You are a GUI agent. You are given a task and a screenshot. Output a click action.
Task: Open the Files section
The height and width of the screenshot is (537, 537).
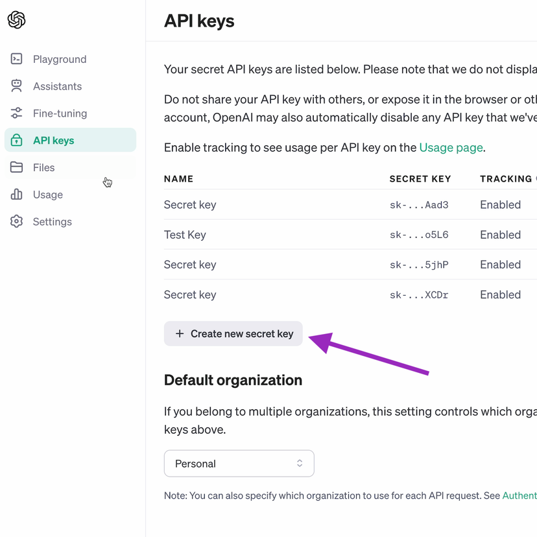coord(43,167)
